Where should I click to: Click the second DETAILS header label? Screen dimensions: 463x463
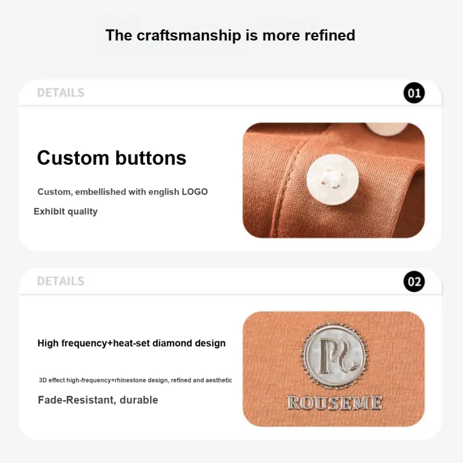point(60,281)
